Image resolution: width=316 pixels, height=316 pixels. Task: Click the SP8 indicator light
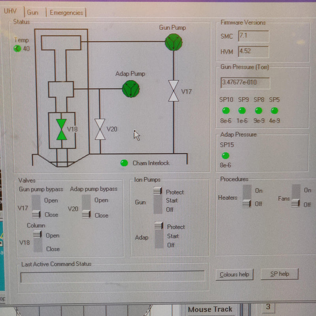click(258, 111)
